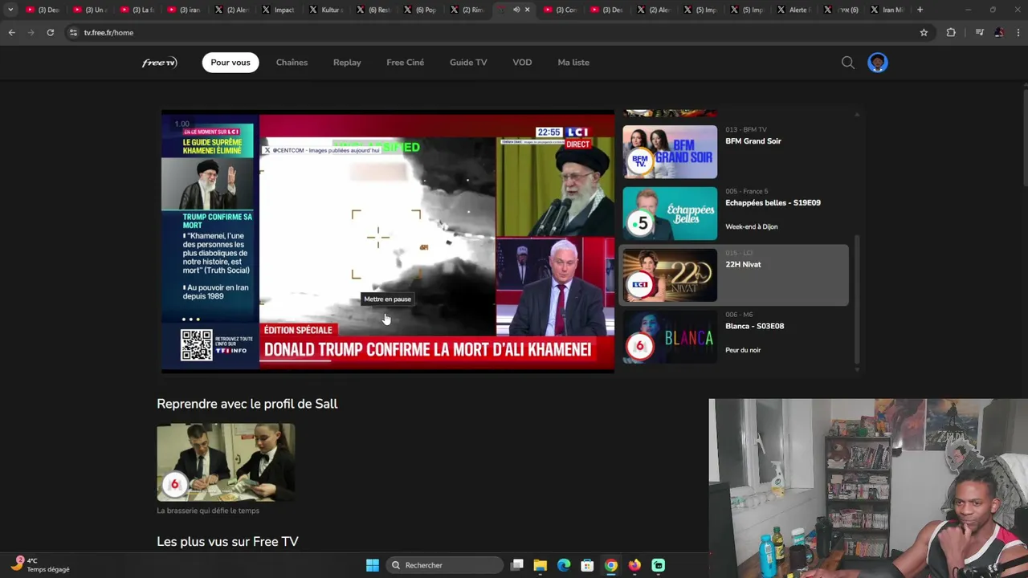Image resolution: width=1028 pixels, height=578 pixels.
Task: Click the Rechercher taskbar search box
Action: click(x=445, y=565)
